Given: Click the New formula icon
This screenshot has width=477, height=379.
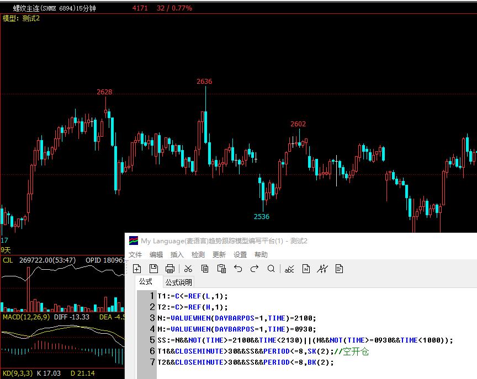Looking at the screenshot, I should click(x=137, y=269).
